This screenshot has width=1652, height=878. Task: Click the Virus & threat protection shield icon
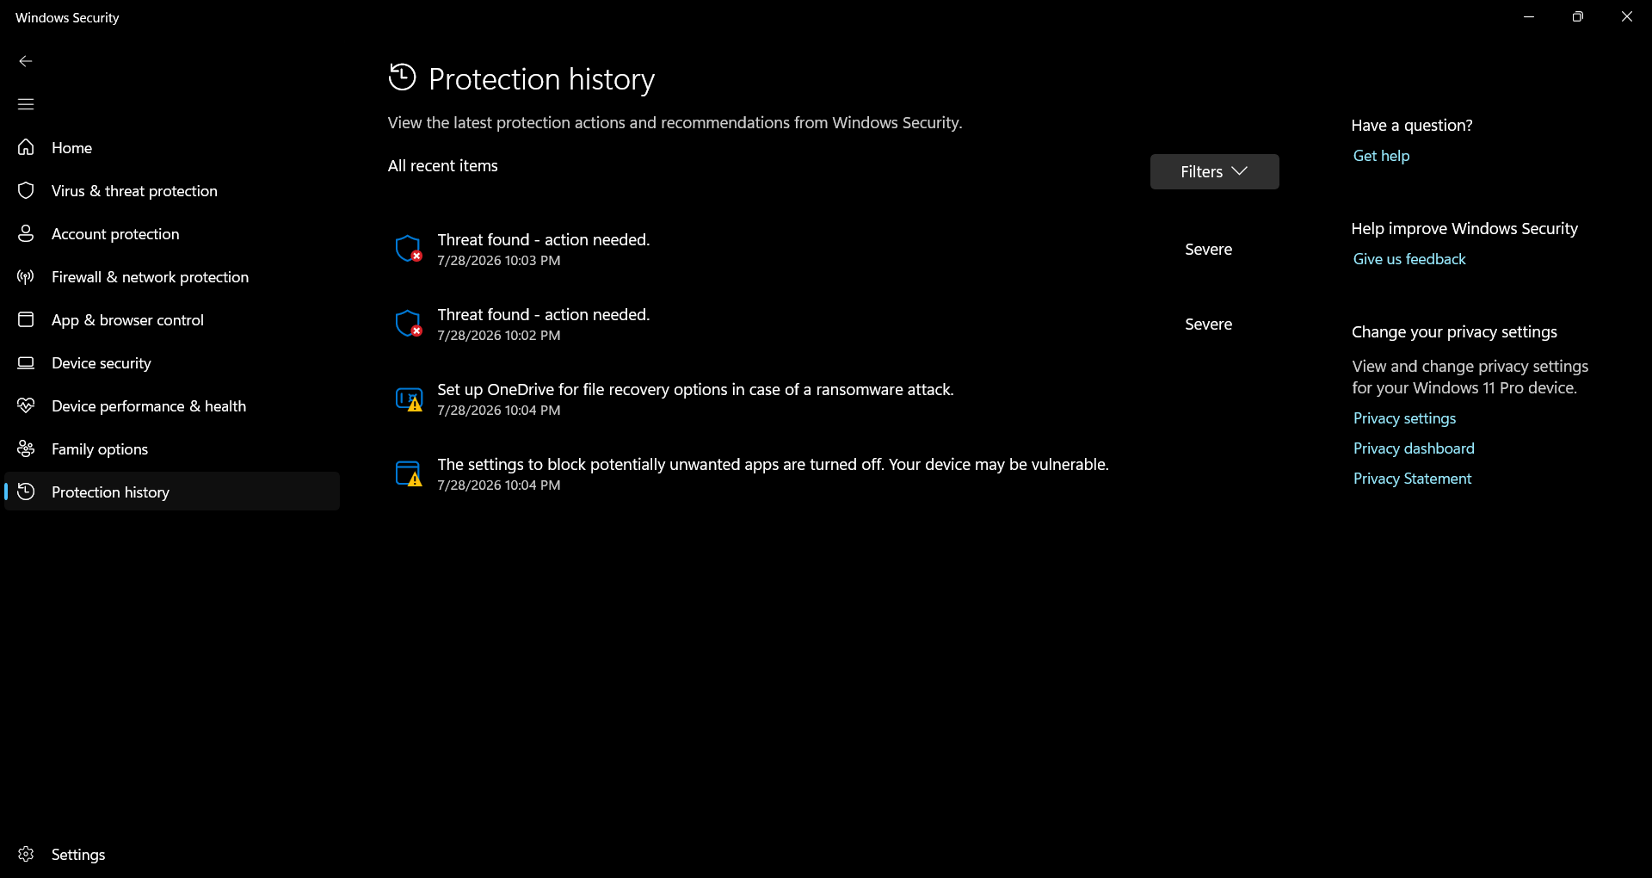[26, 190]
